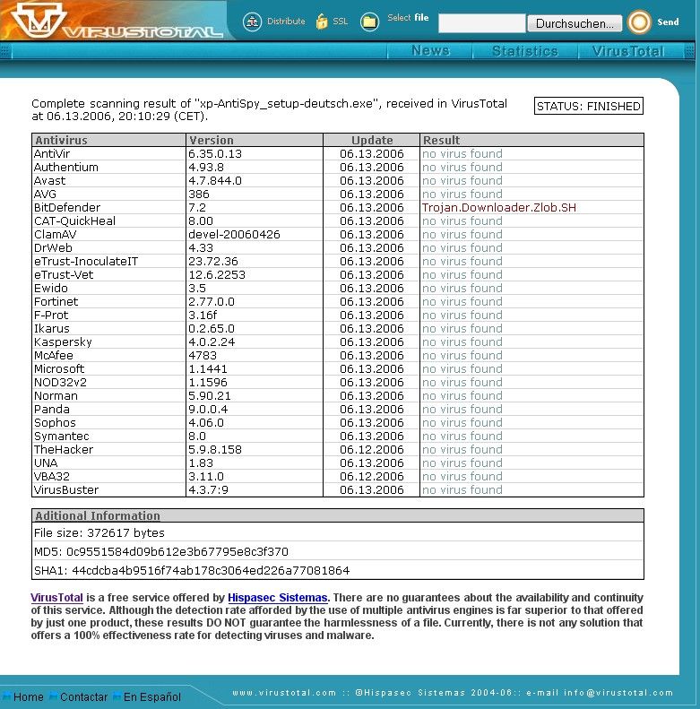
Task: Click the Select file folder icon
Action: click(x=369, y=22)
